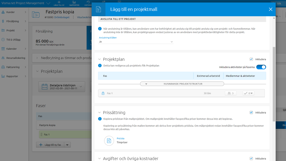Open the members button showing 3
Viewport: 286px width, 161px height.
231,93
